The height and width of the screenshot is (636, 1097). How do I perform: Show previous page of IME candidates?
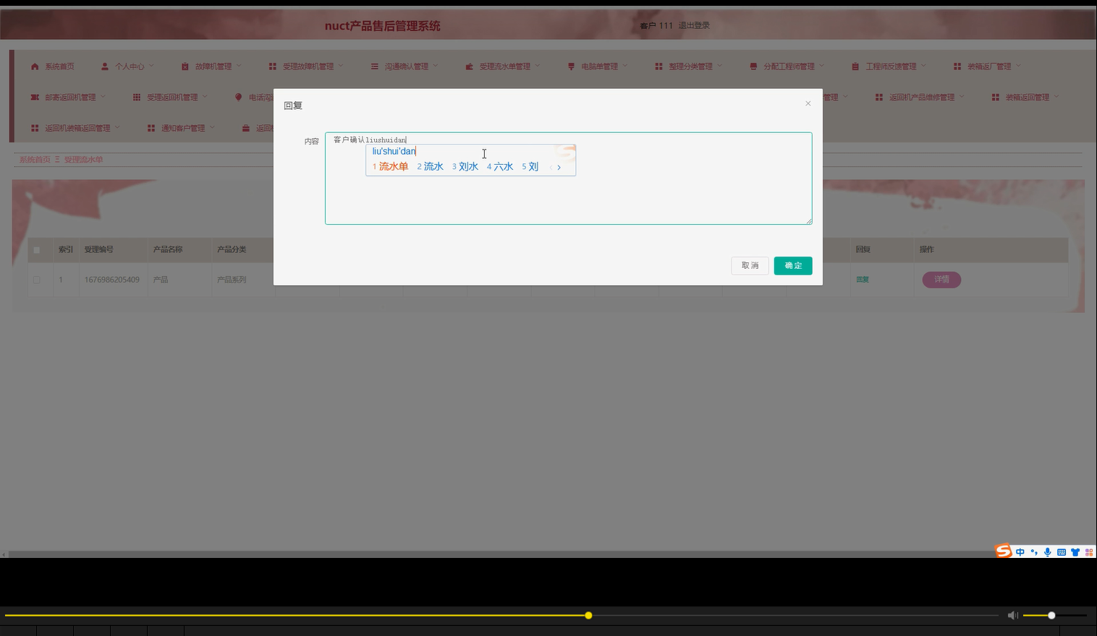tap(551, 167)
